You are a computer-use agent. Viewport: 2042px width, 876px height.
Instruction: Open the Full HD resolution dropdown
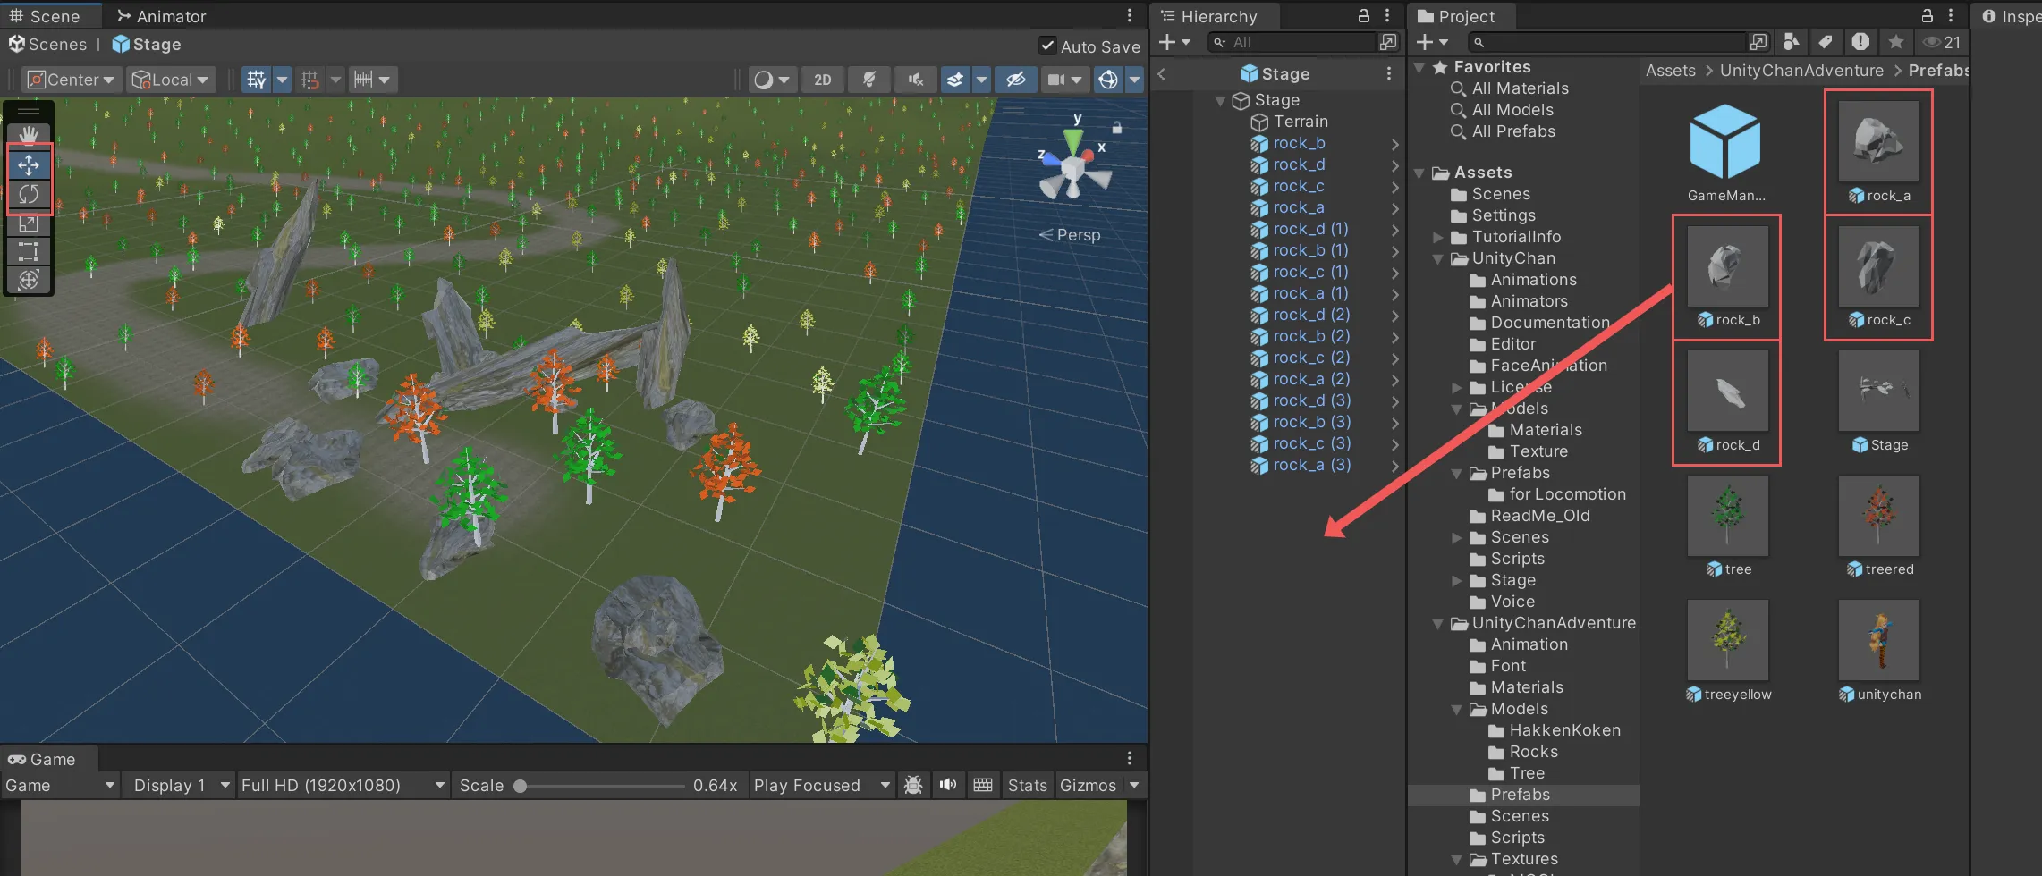click(343, 785)
